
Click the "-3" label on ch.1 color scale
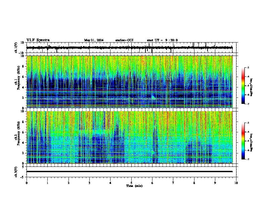[248, 67]
